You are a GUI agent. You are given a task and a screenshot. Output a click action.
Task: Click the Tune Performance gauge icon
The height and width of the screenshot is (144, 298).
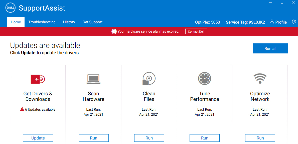(x=205, y=79)
